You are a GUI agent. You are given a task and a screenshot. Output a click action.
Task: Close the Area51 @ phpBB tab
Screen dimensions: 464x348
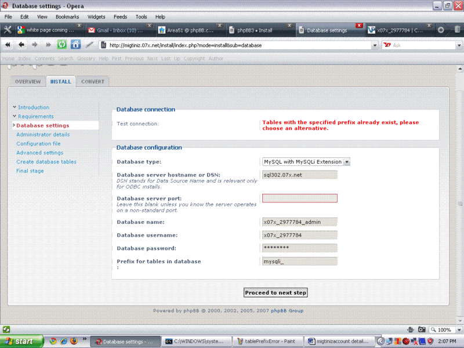(219, 26)
